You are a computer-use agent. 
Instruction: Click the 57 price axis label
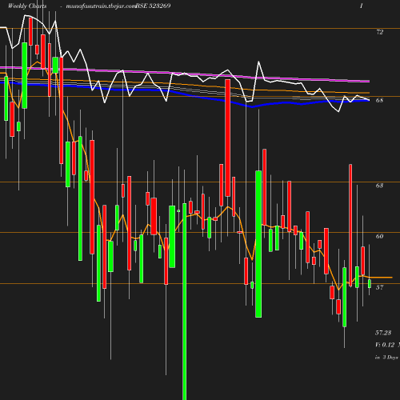[x=379, y=287]
